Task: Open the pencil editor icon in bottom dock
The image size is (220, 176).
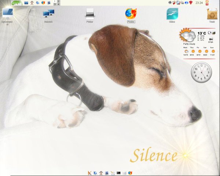Action: pos(113,173)
